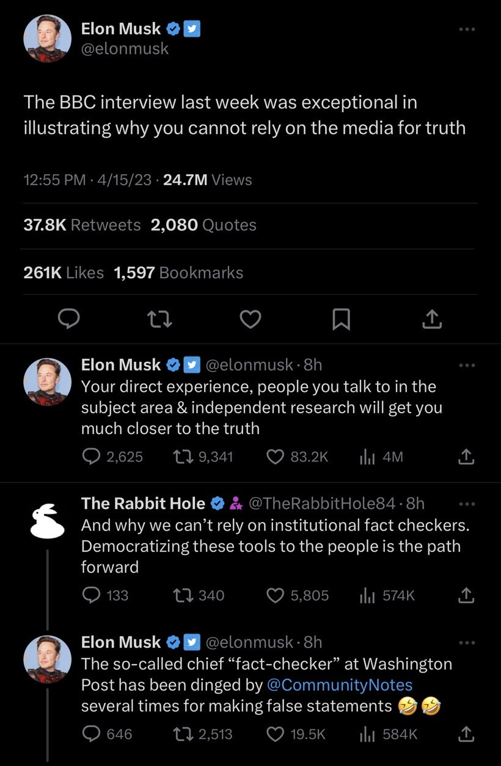The width and height of the screenshot is (501, 766).
Task: Reply to the main BBC interview tweet
Action: pos(70,319)
